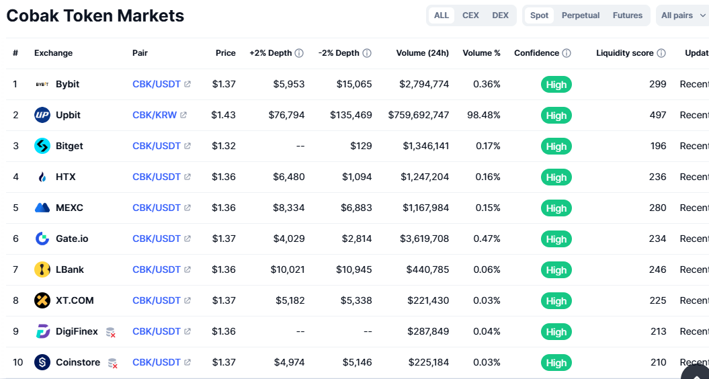This screenshot has height=379, width=709.
Task: Click MEXC liquidity score 280
Action: coord(658,208)
